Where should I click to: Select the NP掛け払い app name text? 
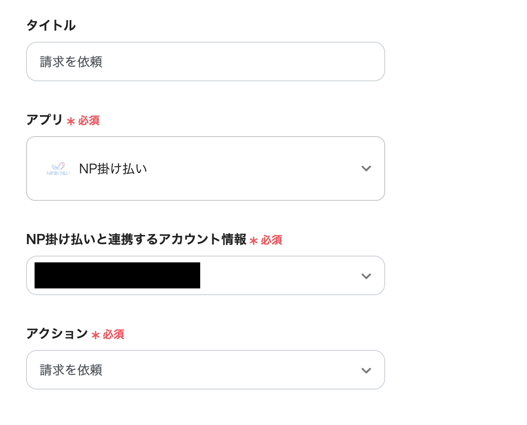[x=113, y=169]
